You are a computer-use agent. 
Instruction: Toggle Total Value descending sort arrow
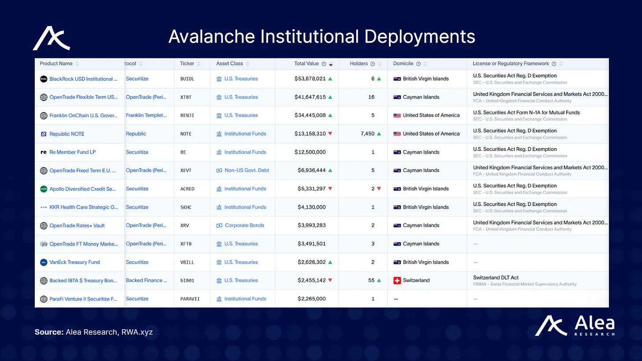click(x=331, y=65)
